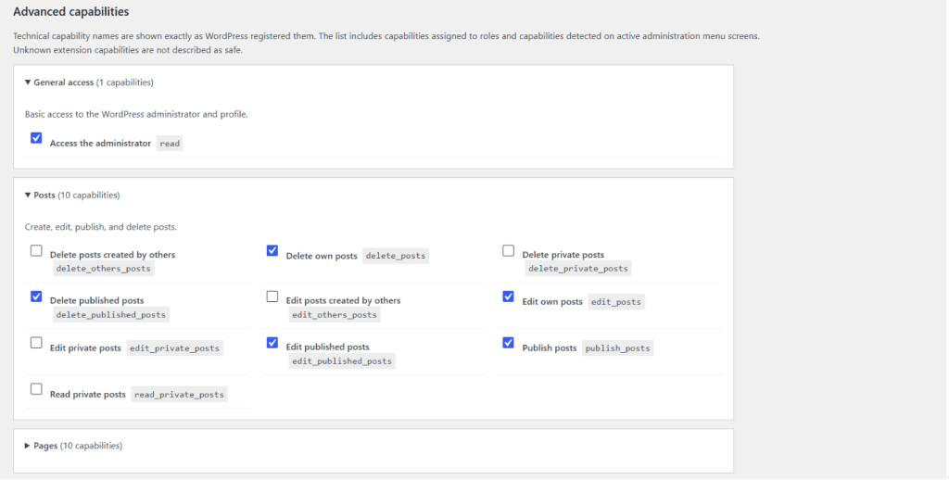Click the read capability code label

click(170, 144)
